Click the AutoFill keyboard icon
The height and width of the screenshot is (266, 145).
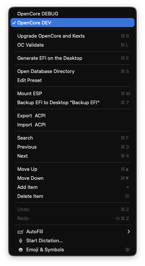[21, 232]
